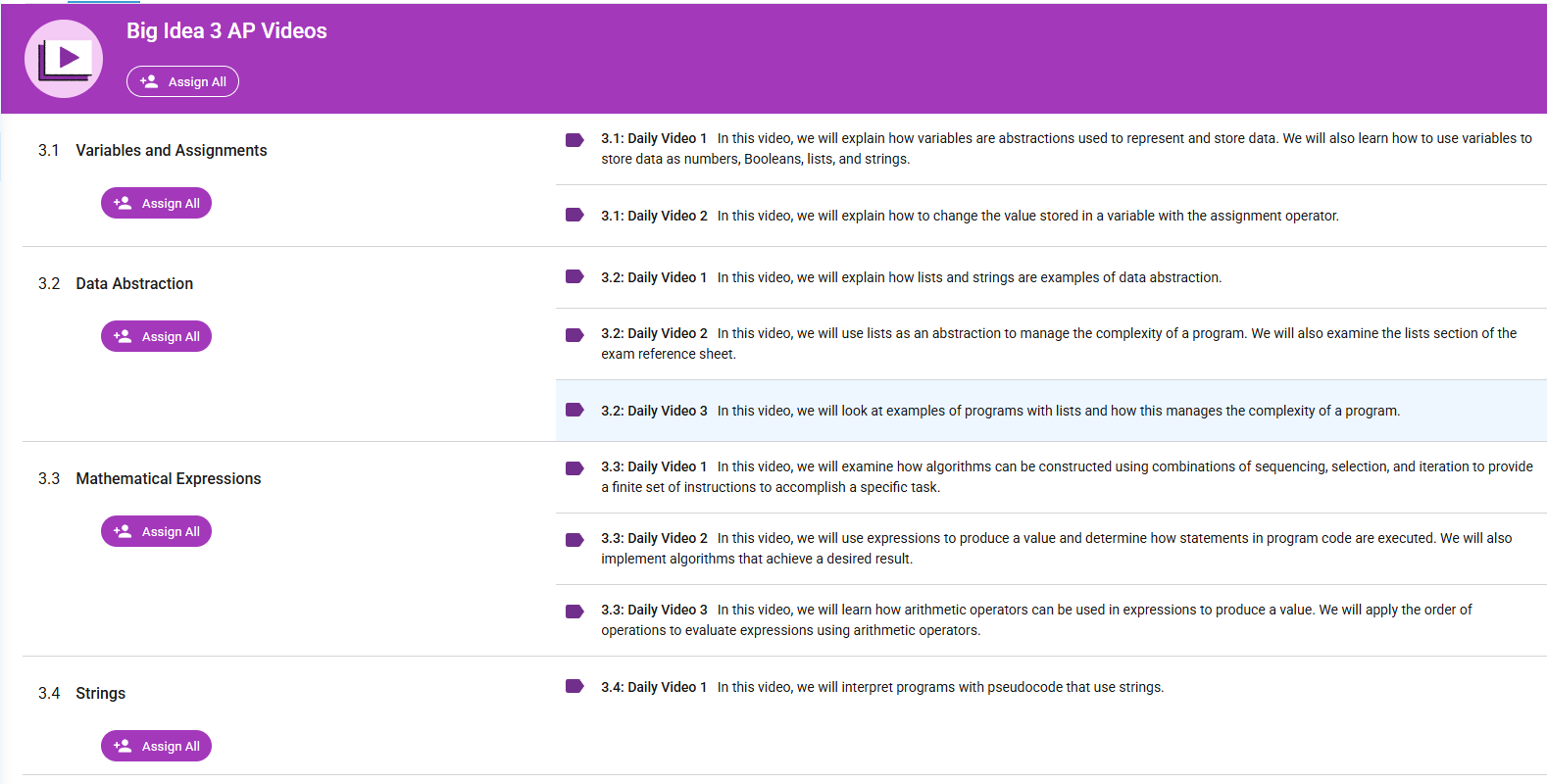1547x784 pixels.
Task: Assign all videos under 3.4 Strings
Action: pos(156,746)
